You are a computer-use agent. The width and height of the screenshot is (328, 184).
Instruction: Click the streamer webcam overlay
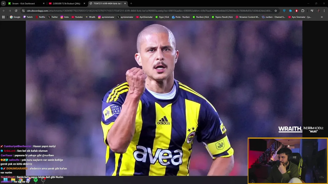pyautogui.click(x=288, y=161)
